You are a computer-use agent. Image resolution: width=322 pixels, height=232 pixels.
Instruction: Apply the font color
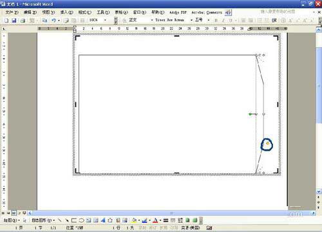[x=155, y=220]
